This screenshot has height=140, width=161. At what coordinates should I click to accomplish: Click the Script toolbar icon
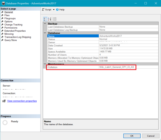point(43,10)
